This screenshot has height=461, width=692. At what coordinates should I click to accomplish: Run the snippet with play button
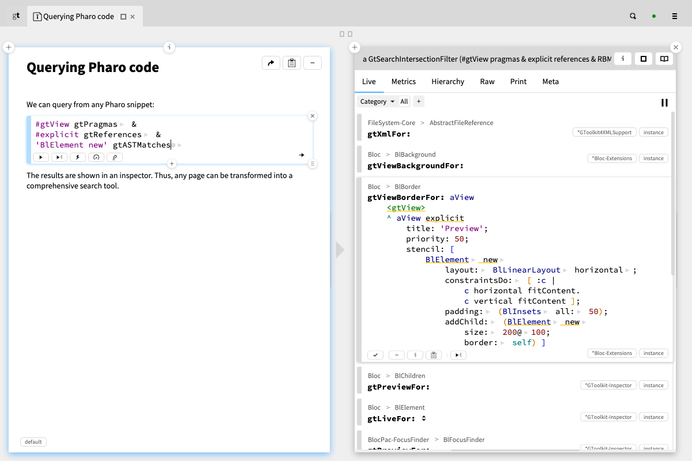(40, 157)
